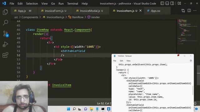Open blue recorder app on taskbar
Screen dimensions: 200x112
(108, 109)
